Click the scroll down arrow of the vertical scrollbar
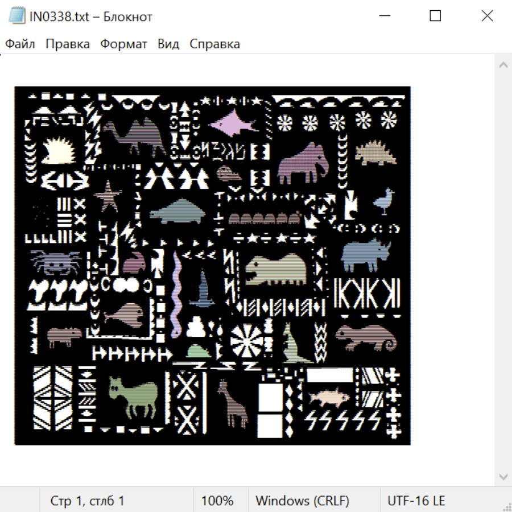Image resolution: width=512 pixels, height=512 pixels. 503,476
